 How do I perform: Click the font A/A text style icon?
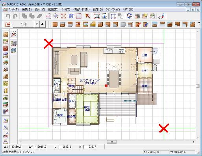pyautogui.click(x=161, y=16)
